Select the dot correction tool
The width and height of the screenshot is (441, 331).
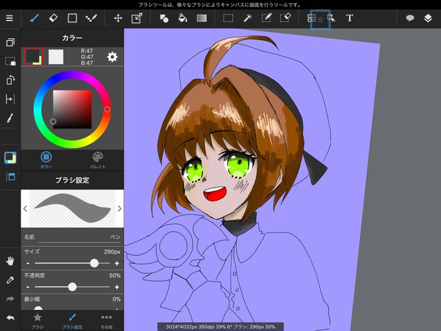[x=91, y=18]
